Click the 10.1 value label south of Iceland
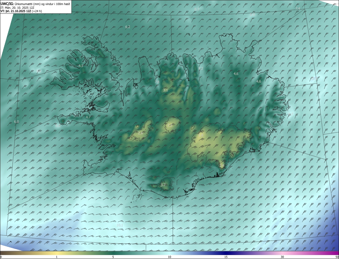Screen dimensions: 339x259 [x=120, y=225]
